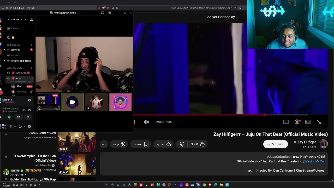The width and height of the screenshot is (334, 188).
Task: Select the pink-bordered participant tile
Action: pos(121,102)
